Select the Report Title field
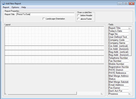 pos(119,28)
